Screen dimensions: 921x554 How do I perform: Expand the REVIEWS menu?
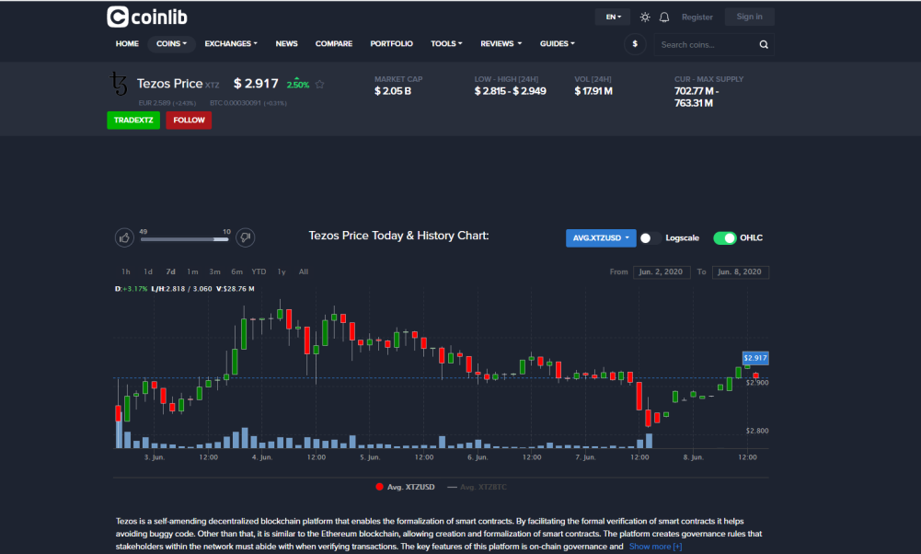501,43
